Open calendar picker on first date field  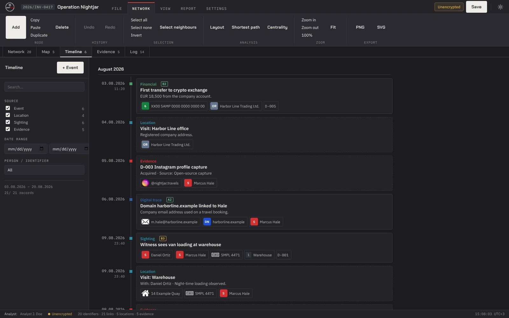41,149
